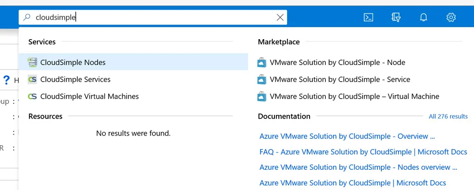Click inside the cloudsimple search field
474x190 pixels.
click(x=153, y=18)
